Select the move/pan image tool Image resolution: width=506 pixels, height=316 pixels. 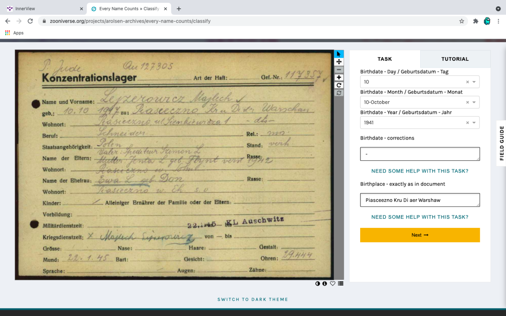339,62
